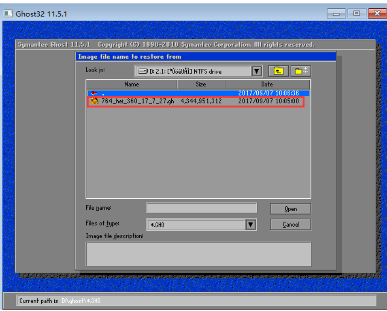Minimize the Ghost32 window

(336, 14)
